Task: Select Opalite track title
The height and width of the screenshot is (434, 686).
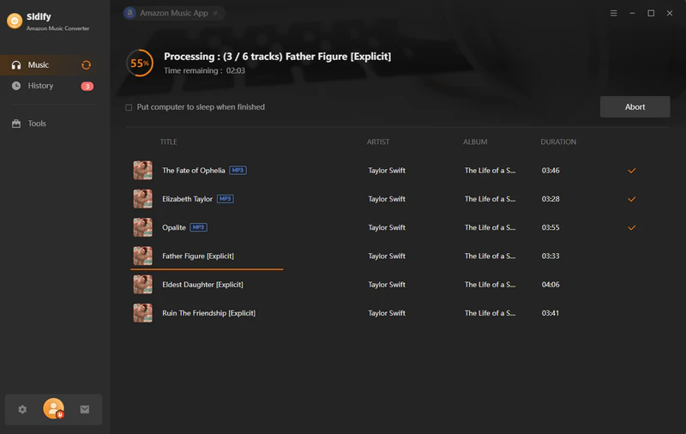Action: (x=174, y=227)
